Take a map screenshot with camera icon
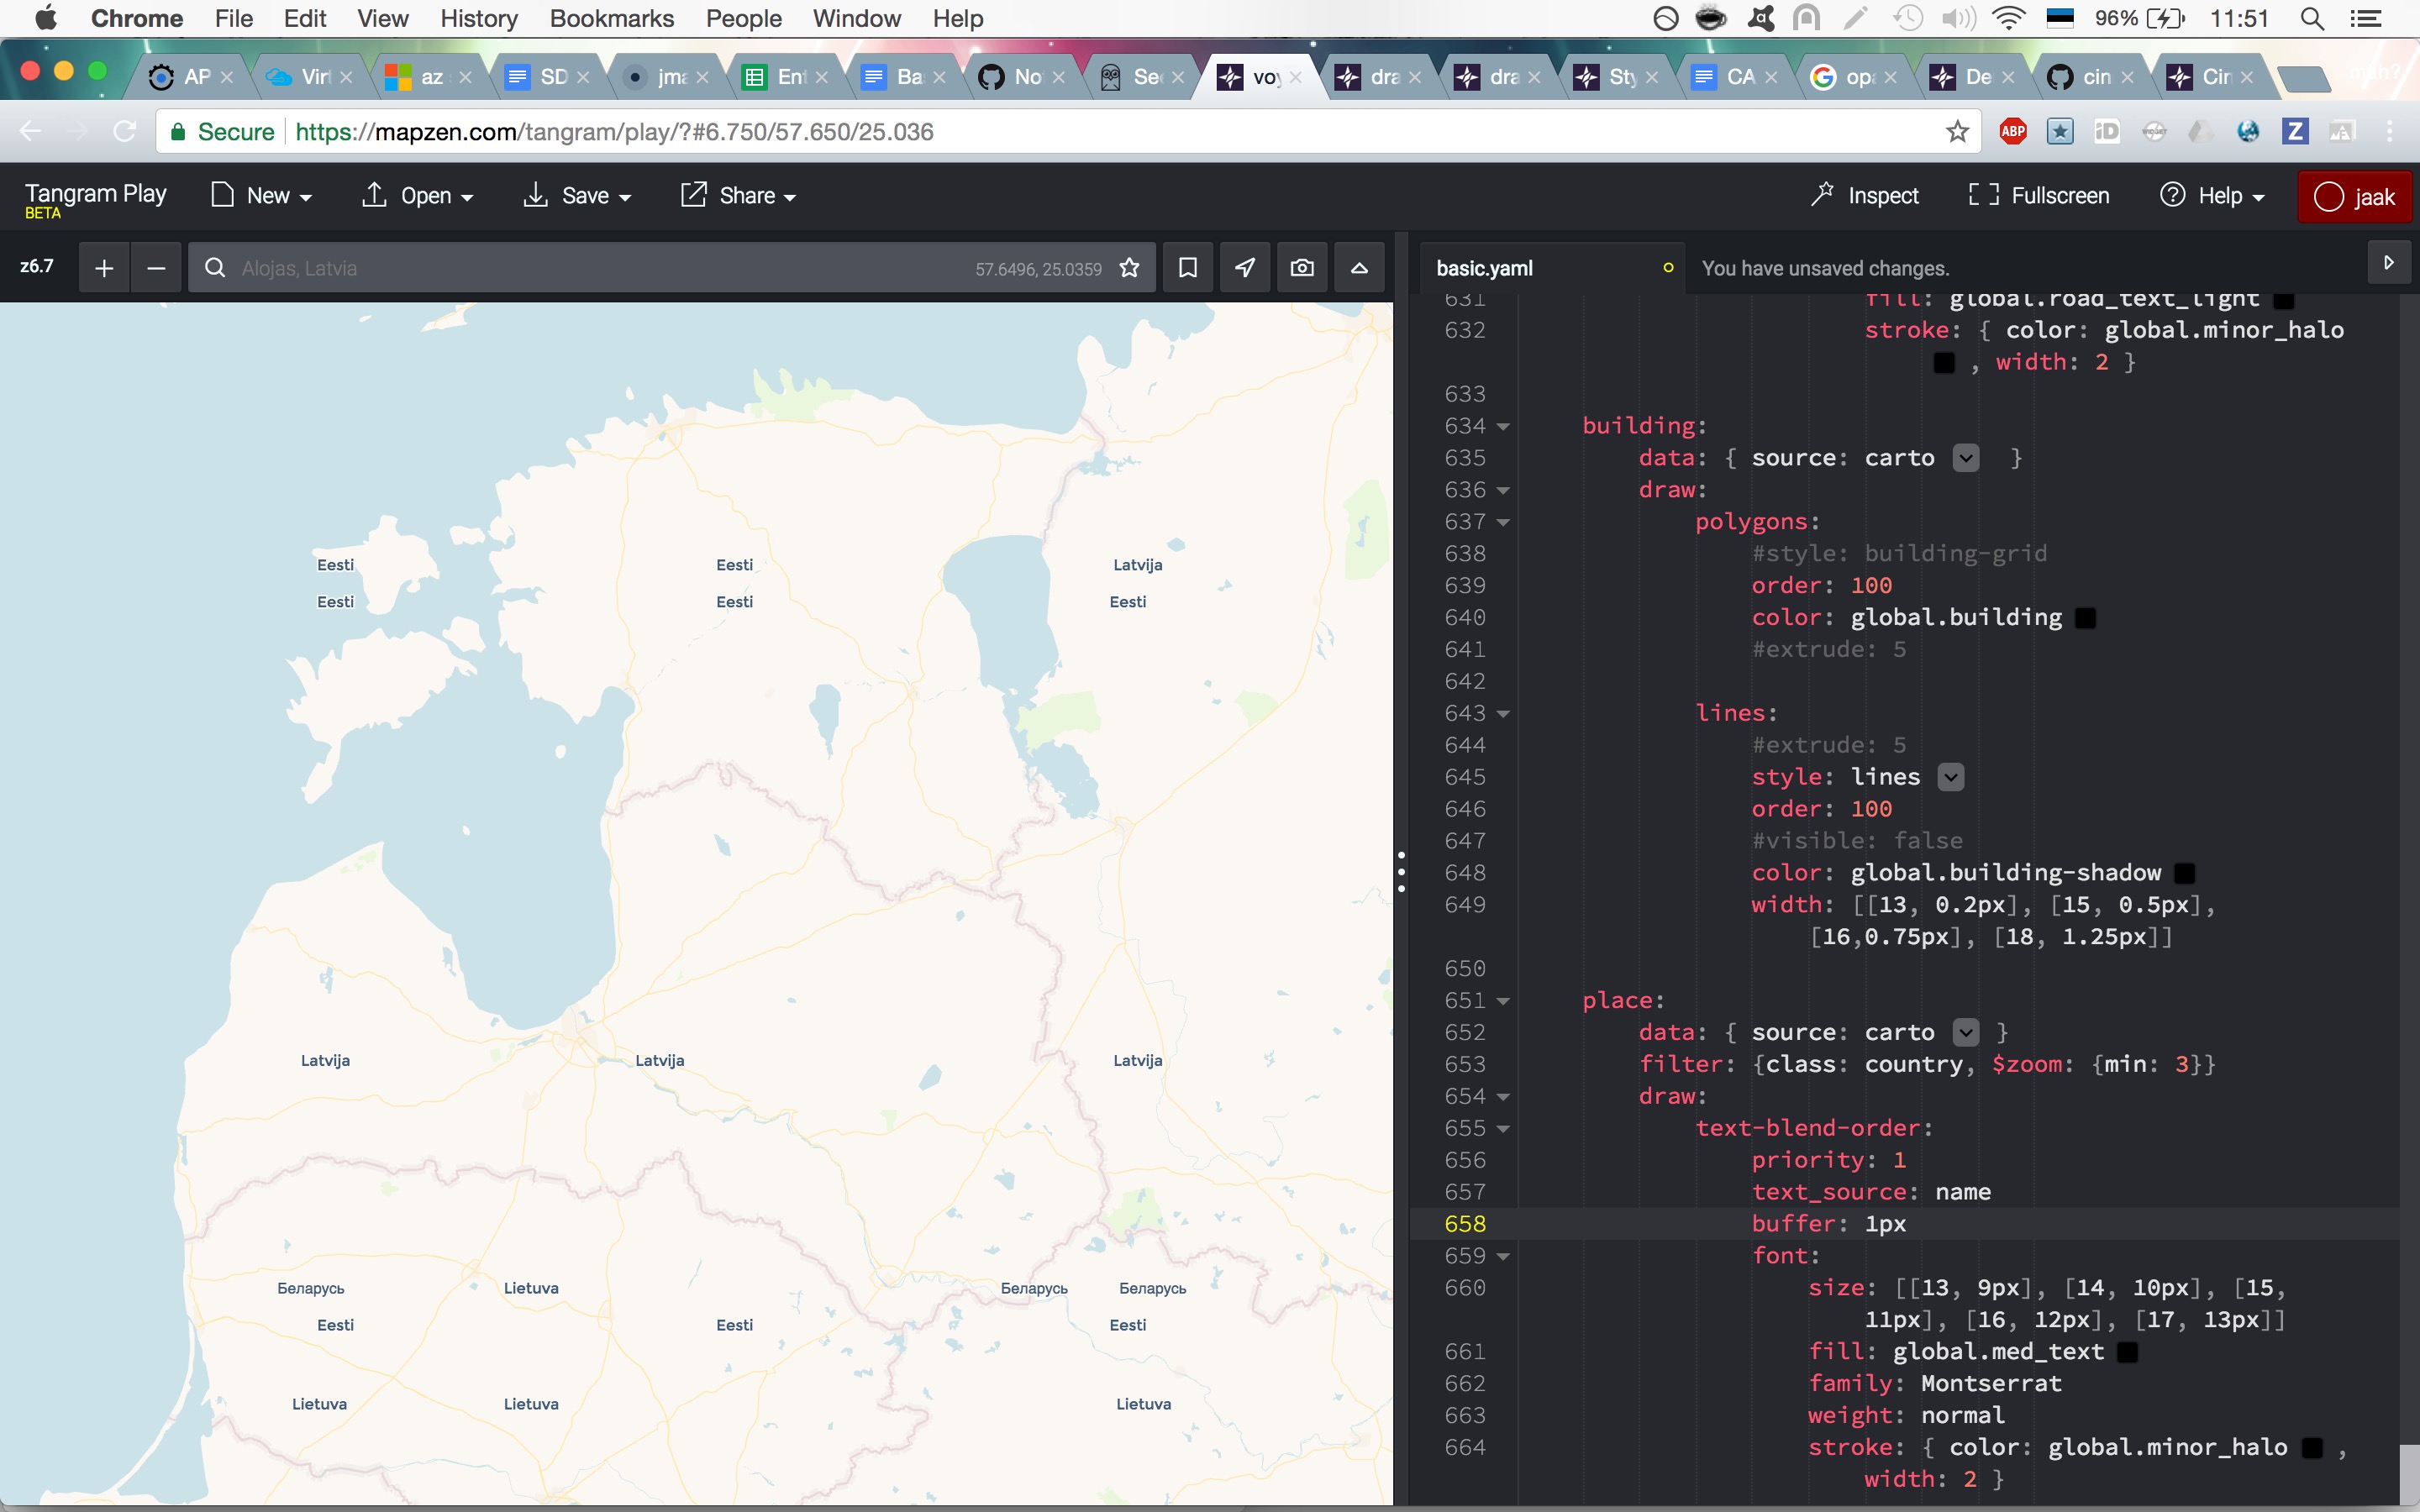 click(1301, 268)
